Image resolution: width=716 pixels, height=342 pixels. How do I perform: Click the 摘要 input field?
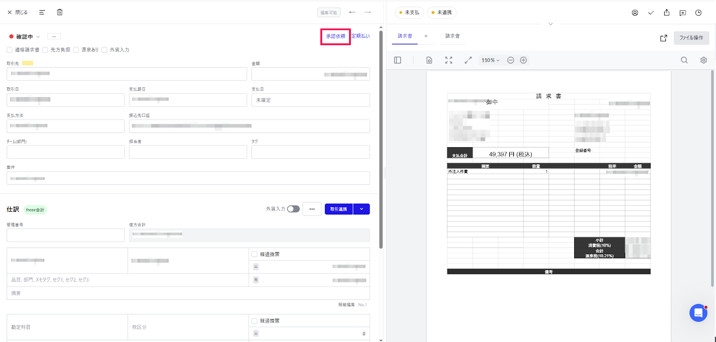188,293
